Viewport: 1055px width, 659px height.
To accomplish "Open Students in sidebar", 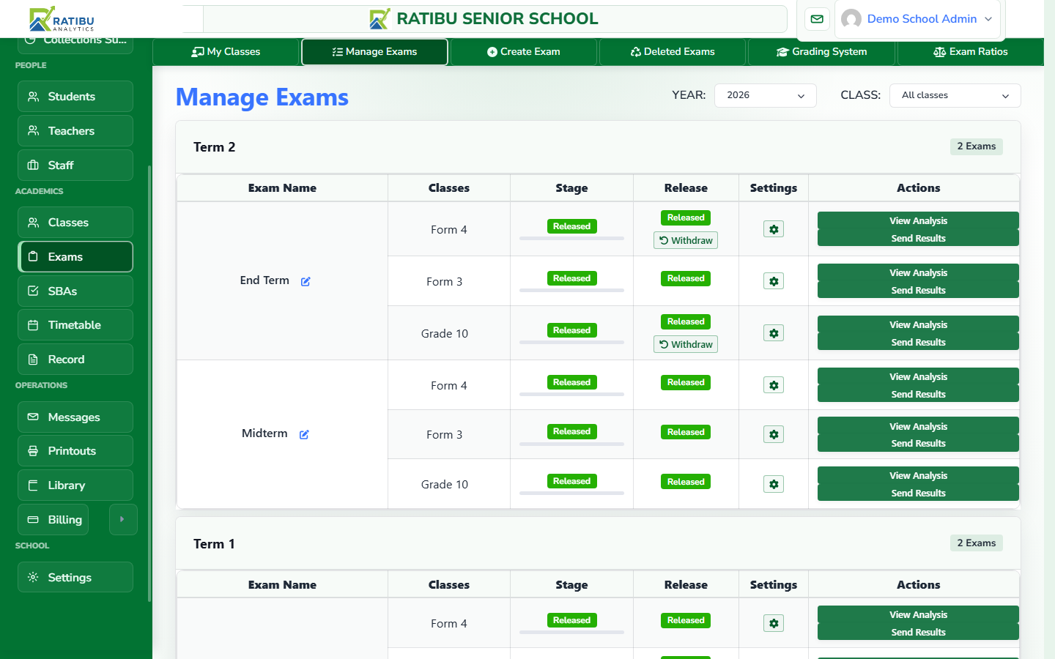I will click(x=75, y=97).
